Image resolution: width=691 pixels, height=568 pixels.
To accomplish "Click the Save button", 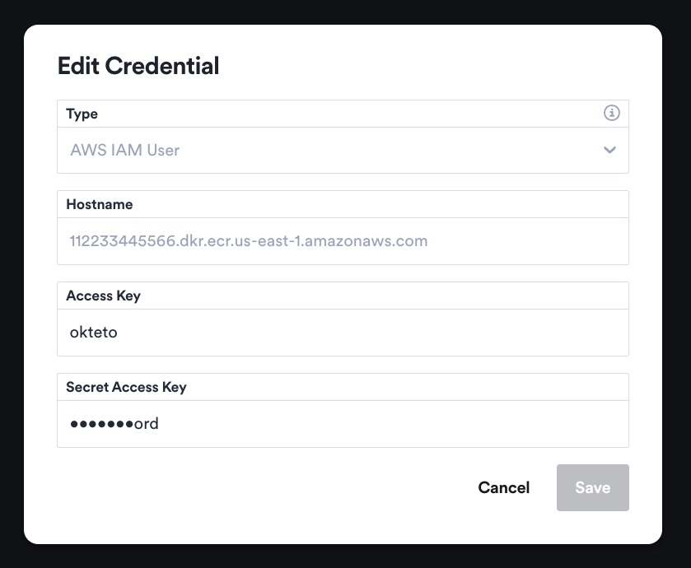I will pyautogui.click(x=592, y=487).
